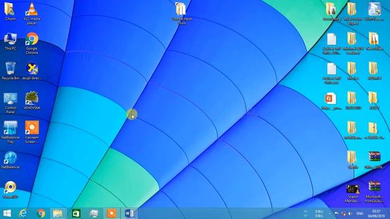This screenshot has height=219, width=390.
Task: Tick the checkbox on Google Input Tools icon
Action: (x=177, y=4)
